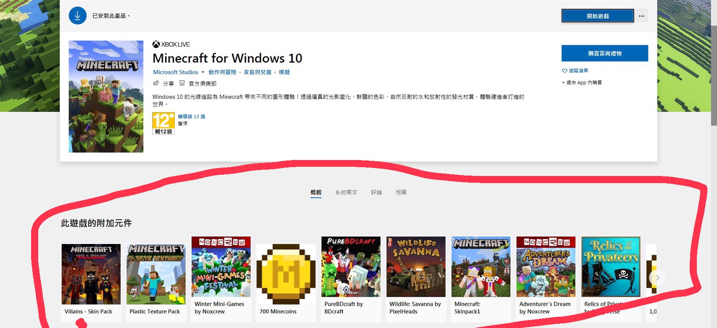Select the 概觀 overview tab

click(x=316, y=192)
